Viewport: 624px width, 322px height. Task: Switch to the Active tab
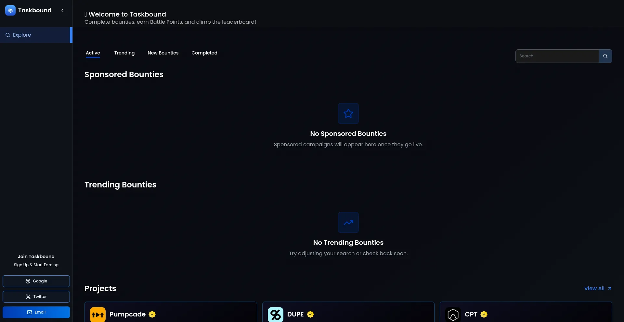(x=93, y=53)
